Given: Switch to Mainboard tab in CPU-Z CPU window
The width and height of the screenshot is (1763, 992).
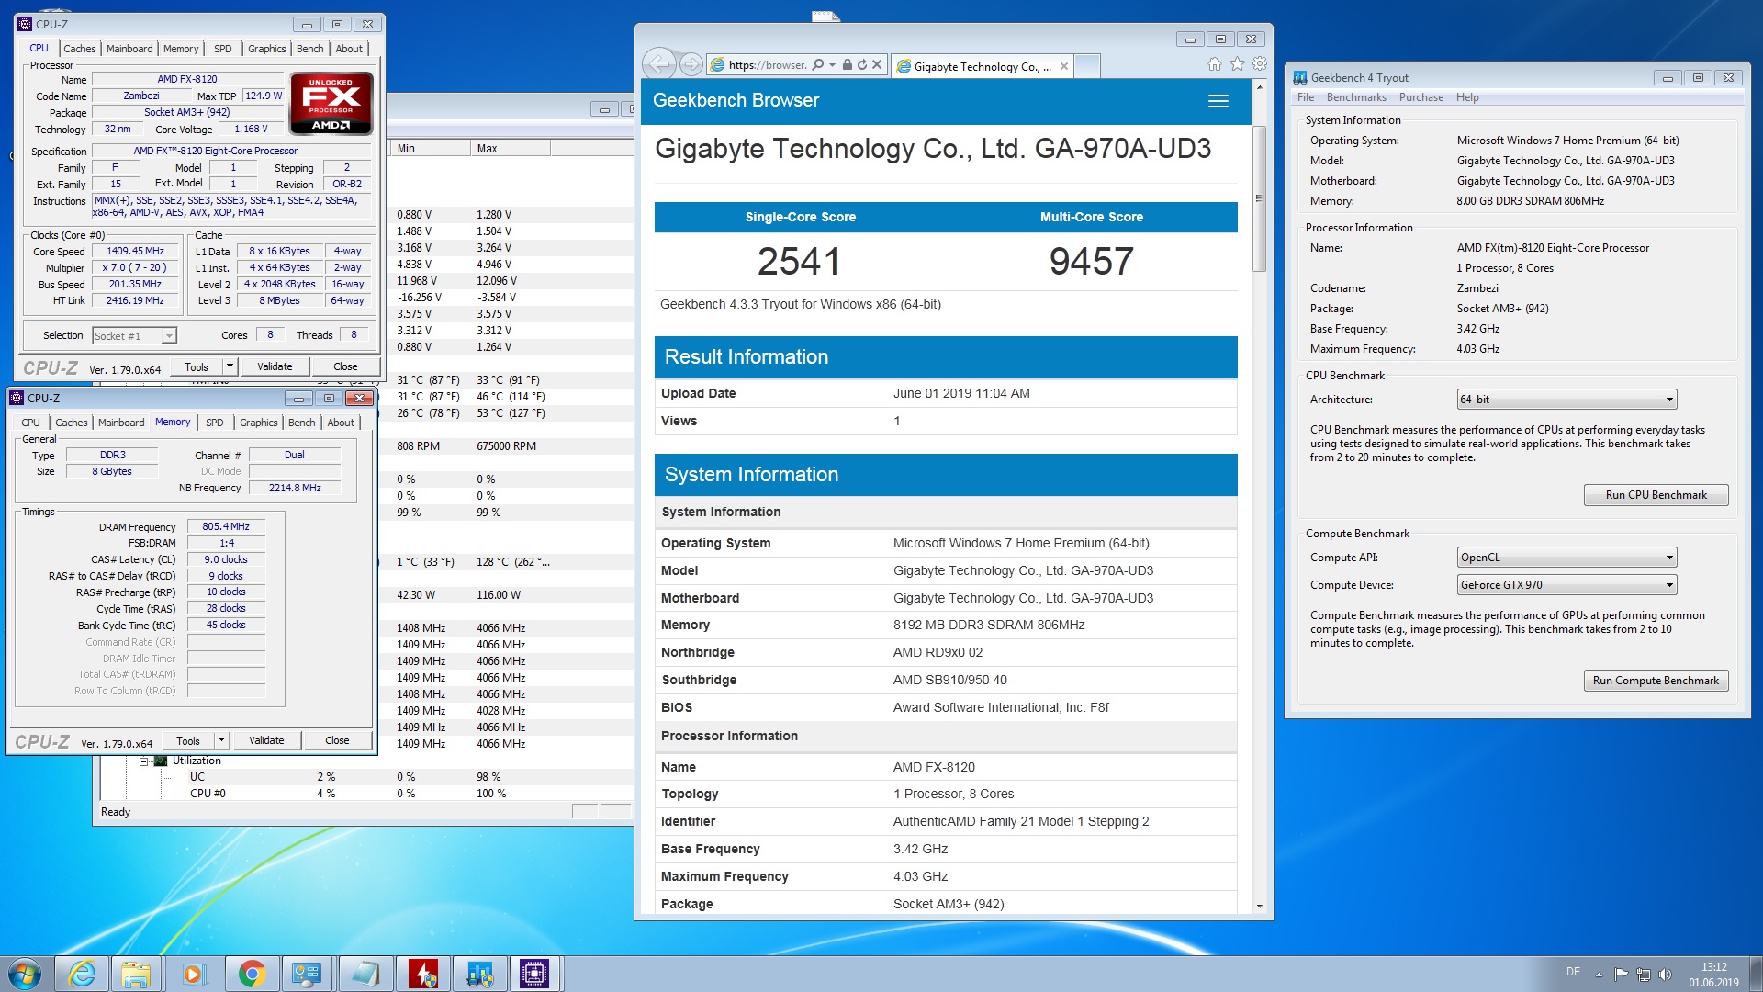Looking at the screenshot, I should point(129,49).
